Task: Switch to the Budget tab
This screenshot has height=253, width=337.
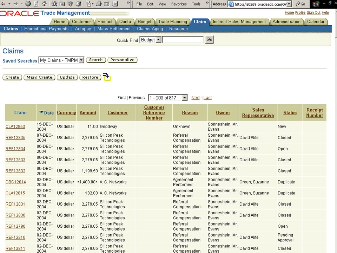Action: click(144, 22)
